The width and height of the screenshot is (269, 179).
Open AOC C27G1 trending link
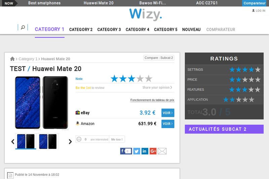[207, 3]
